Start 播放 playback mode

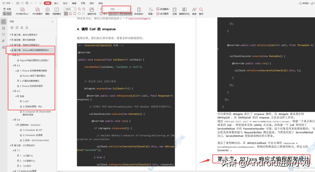(47, 11)
